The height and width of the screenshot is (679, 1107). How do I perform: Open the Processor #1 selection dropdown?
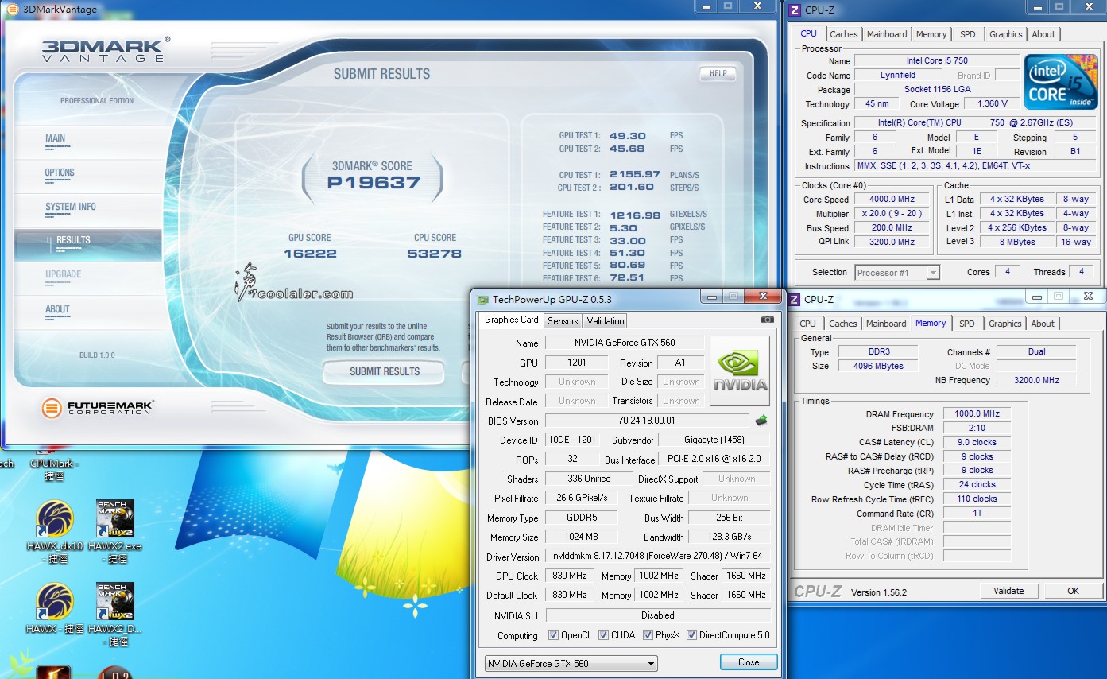coord(897,273)
